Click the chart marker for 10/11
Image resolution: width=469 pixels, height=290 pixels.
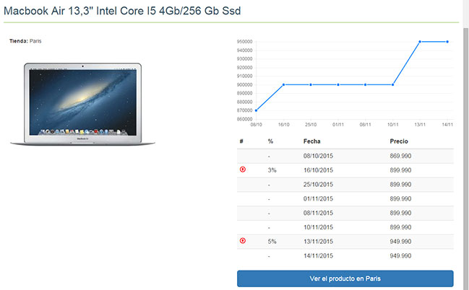[392, 84]
